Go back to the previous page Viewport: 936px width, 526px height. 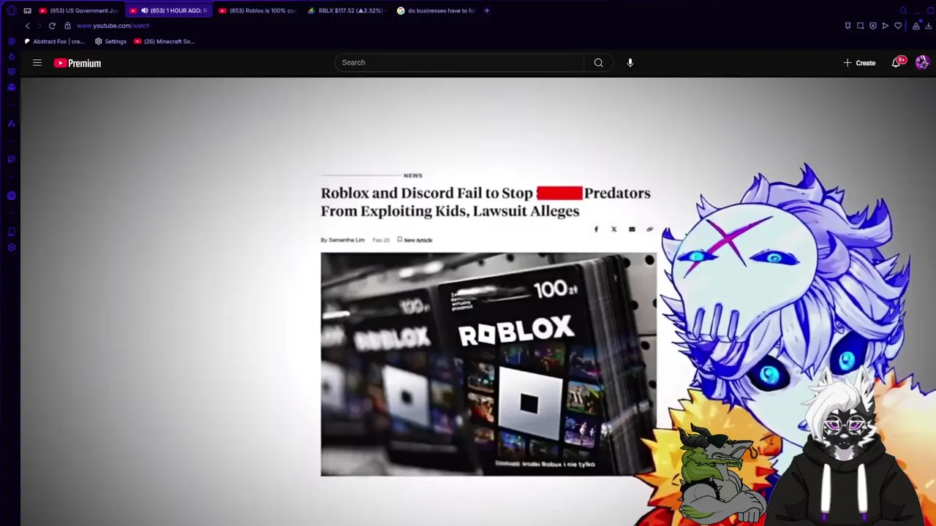coord(28,26)
